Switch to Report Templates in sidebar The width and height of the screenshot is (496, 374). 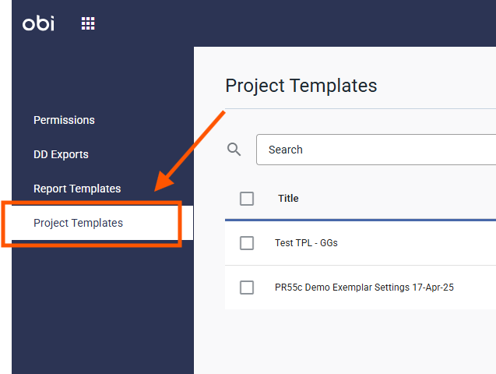click(x=77, y=189)
